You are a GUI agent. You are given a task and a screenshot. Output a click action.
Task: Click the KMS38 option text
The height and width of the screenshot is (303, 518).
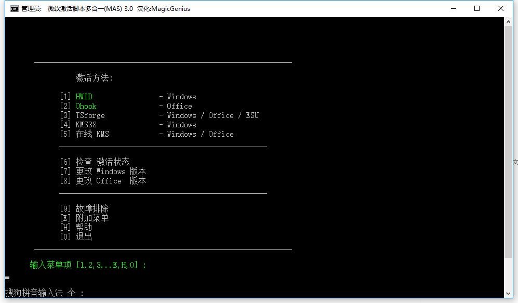[x=86, y=125]
